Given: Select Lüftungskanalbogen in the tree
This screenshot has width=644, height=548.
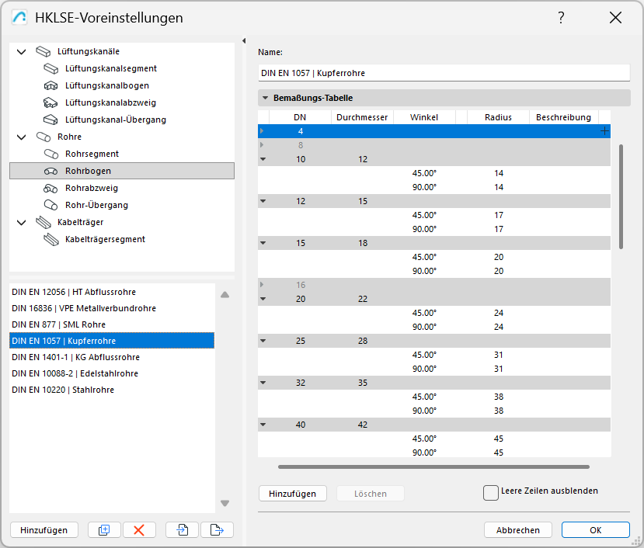Looking at the screenshot, I should [106, 86].
